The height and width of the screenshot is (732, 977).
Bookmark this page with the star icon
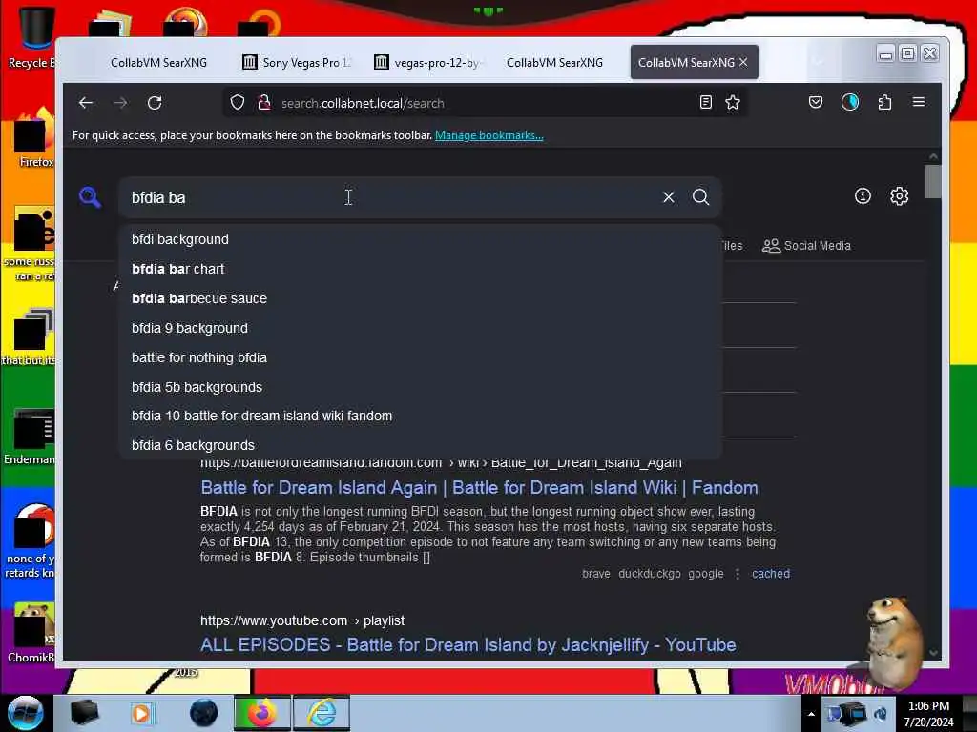point(733,102)
